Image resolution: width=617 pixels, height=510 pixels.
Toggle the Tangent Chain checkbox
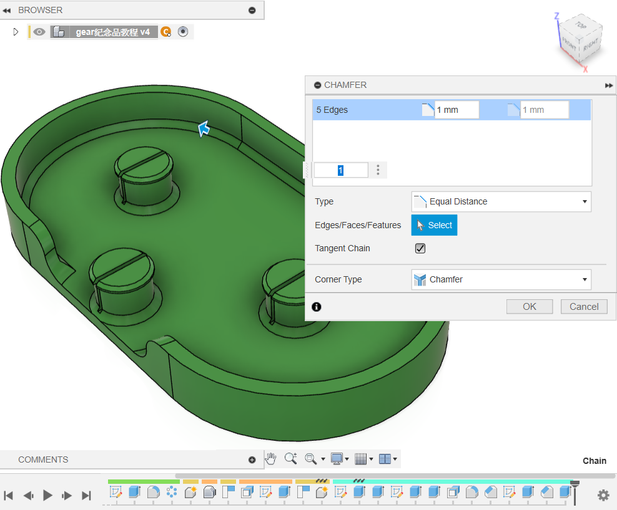(x=420, y=248)
